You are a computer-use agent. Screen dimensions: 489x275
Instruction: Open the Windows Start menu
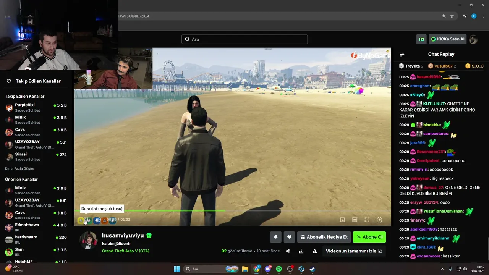pyautogui.click(x=177, y=269)
